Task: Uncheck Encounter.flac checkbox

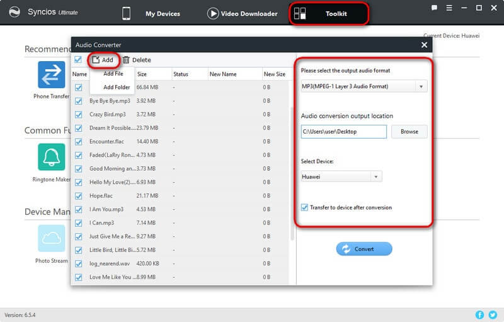Action: [x=78, y=142]
